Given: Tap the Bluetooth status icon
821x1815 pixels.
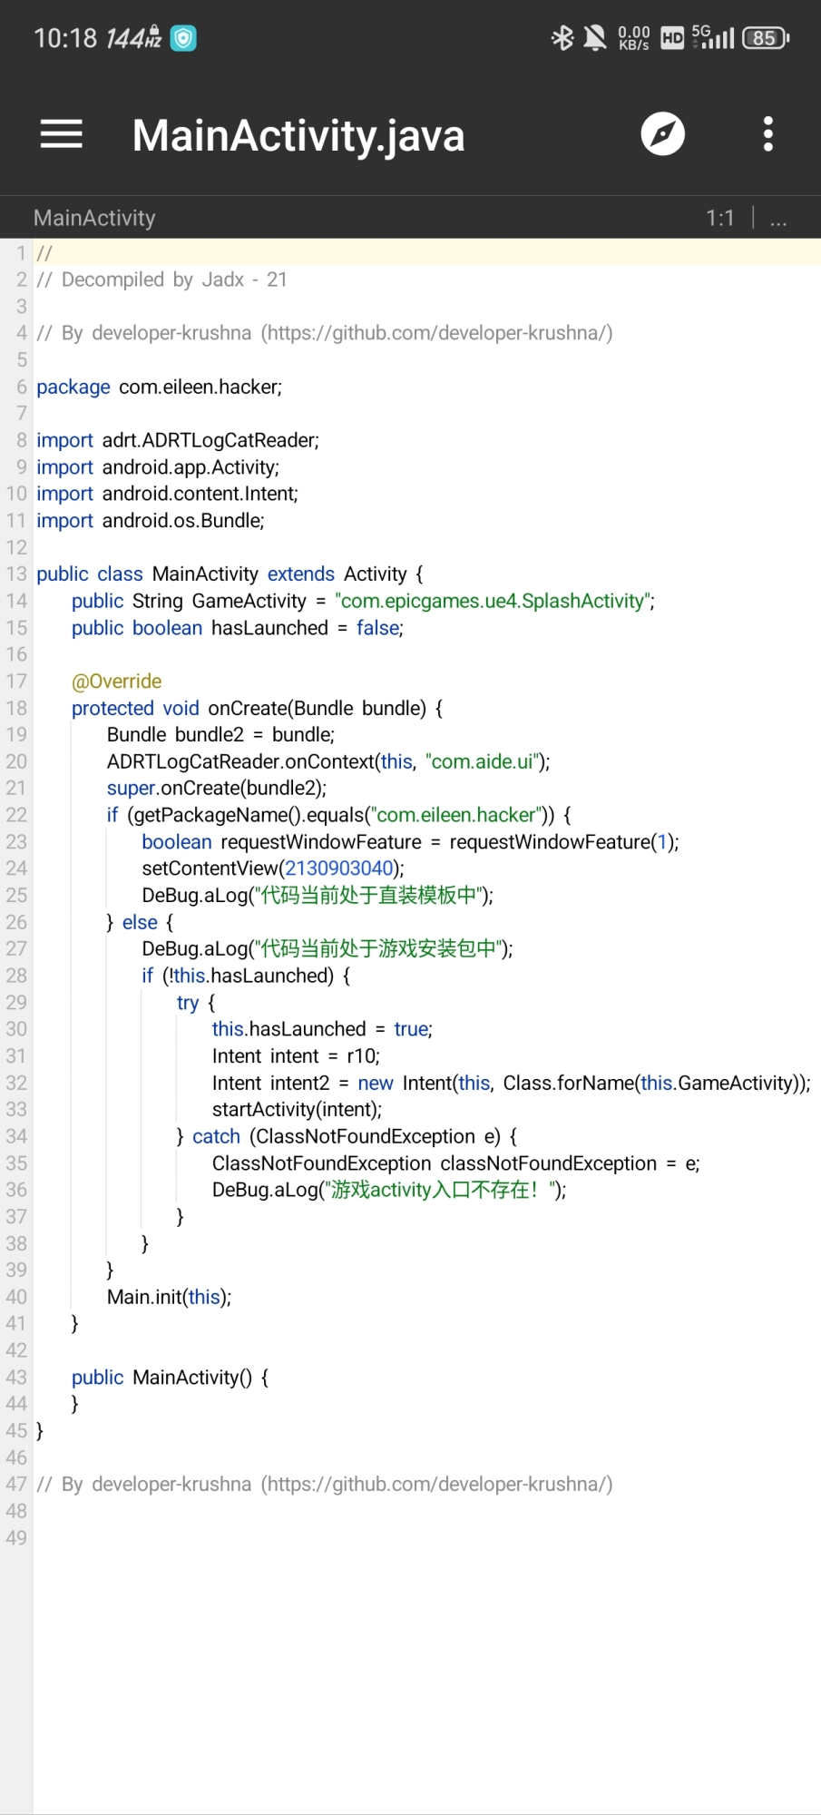Looking at the screenshot, I should tap(562, 38).
